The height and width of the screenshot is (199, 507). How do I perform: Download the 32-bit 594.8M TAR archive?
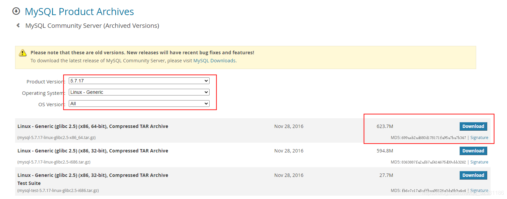[x=473, y=151]
